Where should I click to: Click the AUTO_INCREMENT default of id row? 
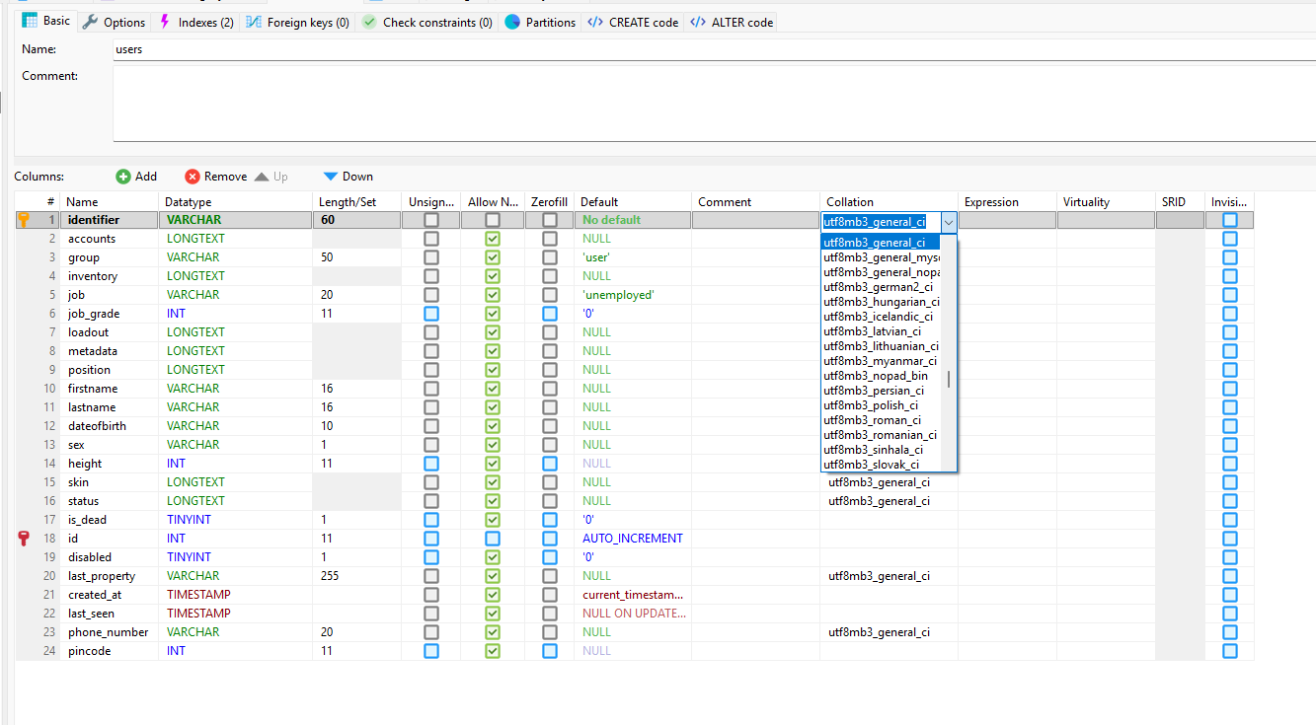[632, 539]
